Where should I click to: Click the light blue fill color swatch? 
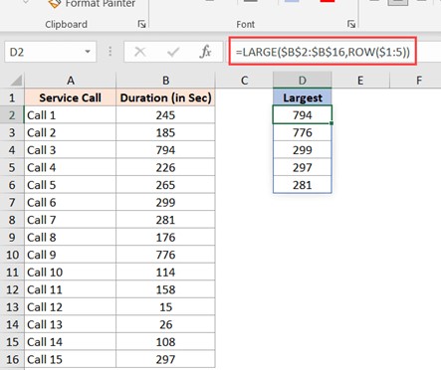(292, 1)
